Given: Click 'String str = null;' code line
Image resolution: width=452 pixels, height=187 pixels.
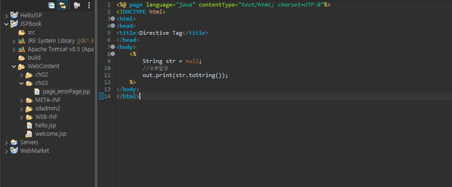Looking at the screenshot, I should pos(172,61).
